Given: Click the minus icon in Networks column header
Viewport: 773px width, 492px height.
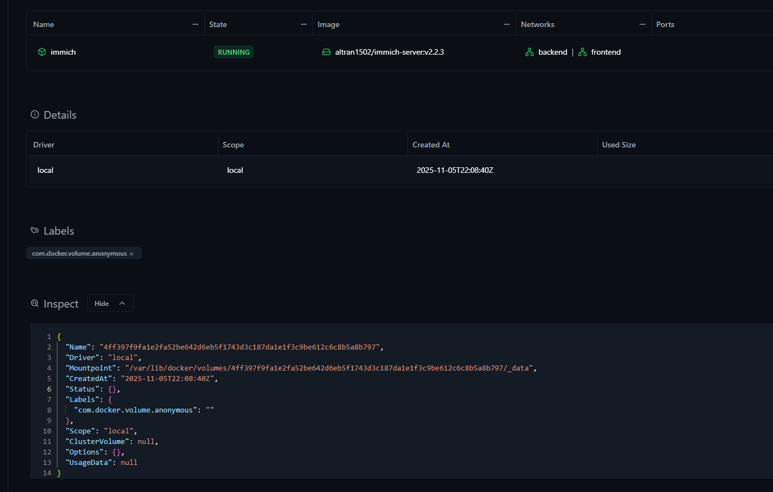Looking at the screenshot, I should [642, 24].
